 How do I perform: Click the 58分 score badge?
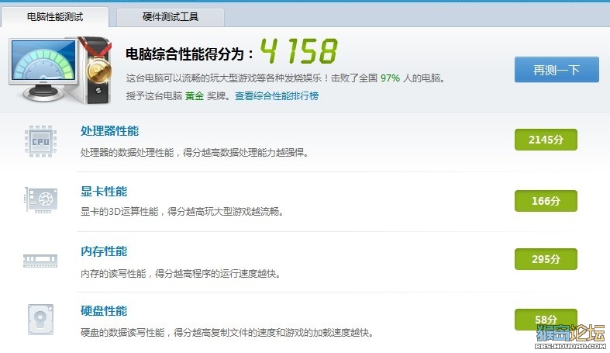pos(546,320)
